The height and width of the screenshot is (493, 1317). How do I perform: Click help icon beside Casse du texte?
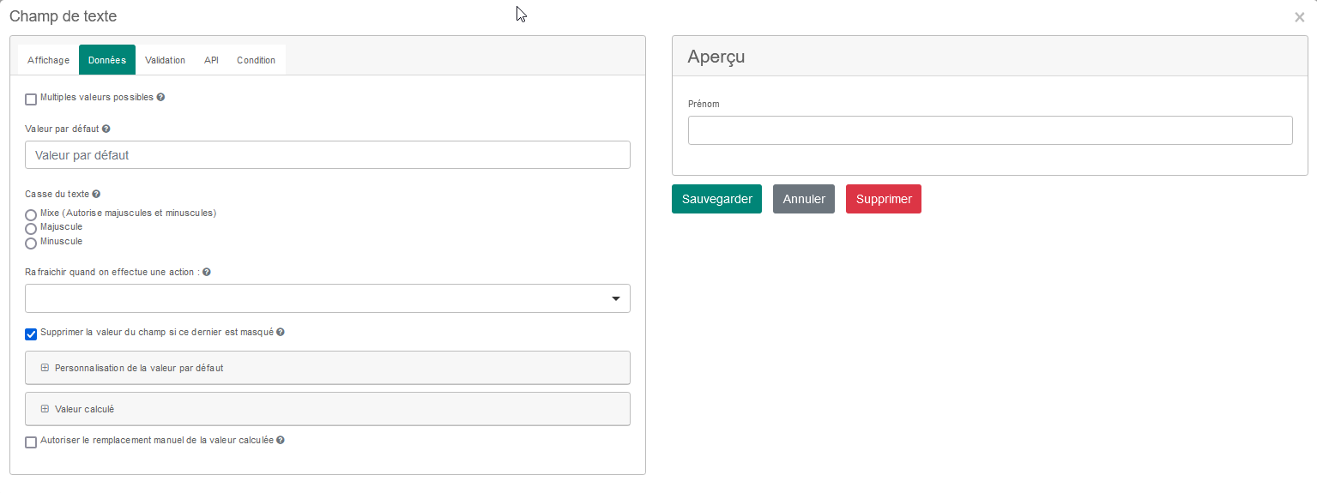coord(96,194)
